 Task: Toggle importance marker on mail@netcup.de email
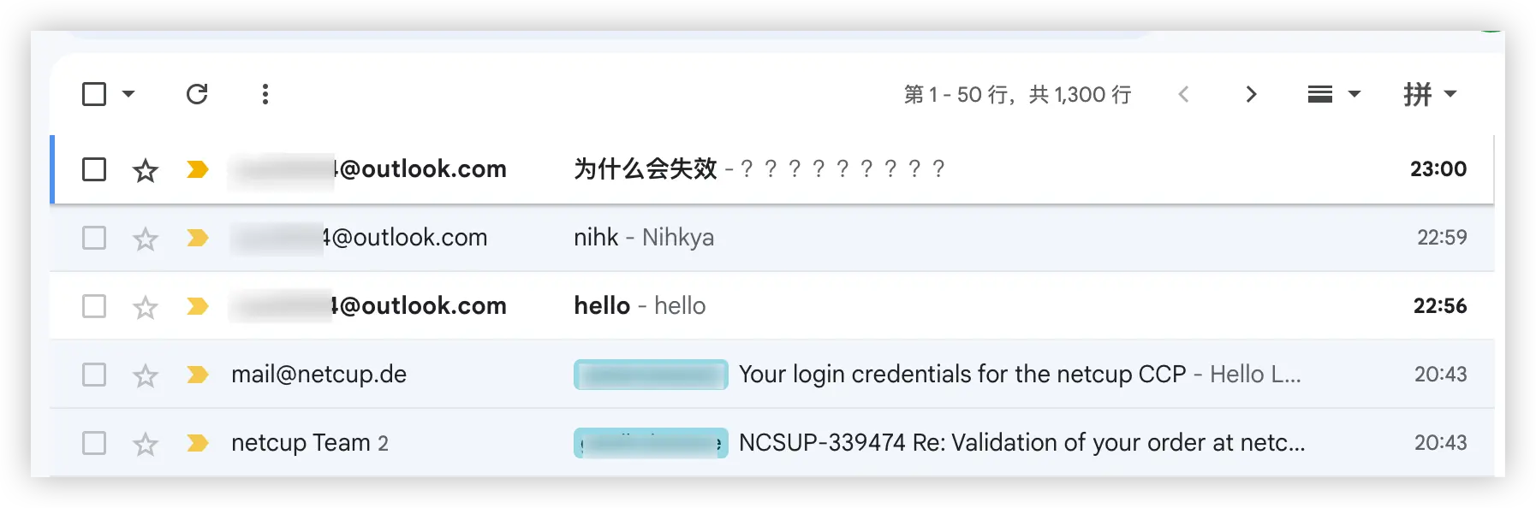pos(198,375)
